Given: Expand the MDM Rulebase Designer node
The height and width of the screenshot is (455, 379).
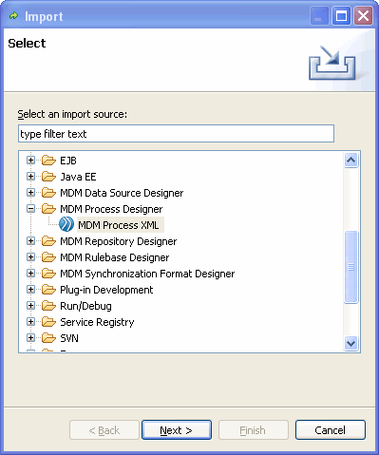Looking at the screenshot, I should point(30,257).
